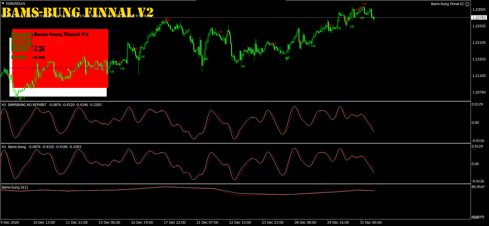The height and width of the screenshot is (226, 489).
Task: Select the EURUSDi,H1 chart symbol label
Action: coord(16,4)
